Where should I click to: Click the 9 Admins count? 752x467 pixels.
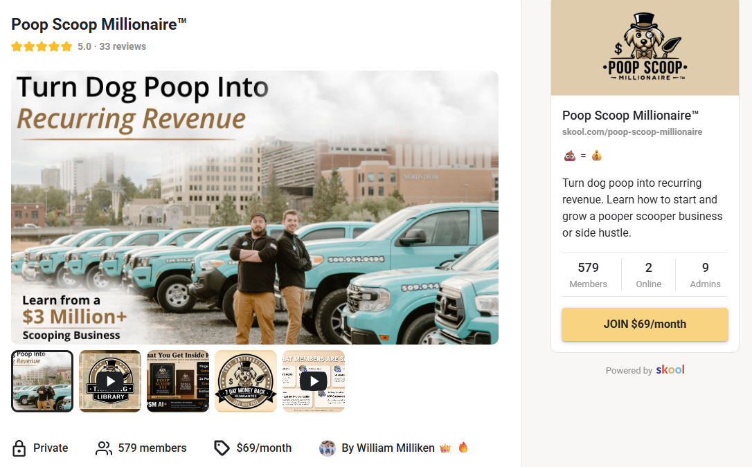click(x=705, y=275)
